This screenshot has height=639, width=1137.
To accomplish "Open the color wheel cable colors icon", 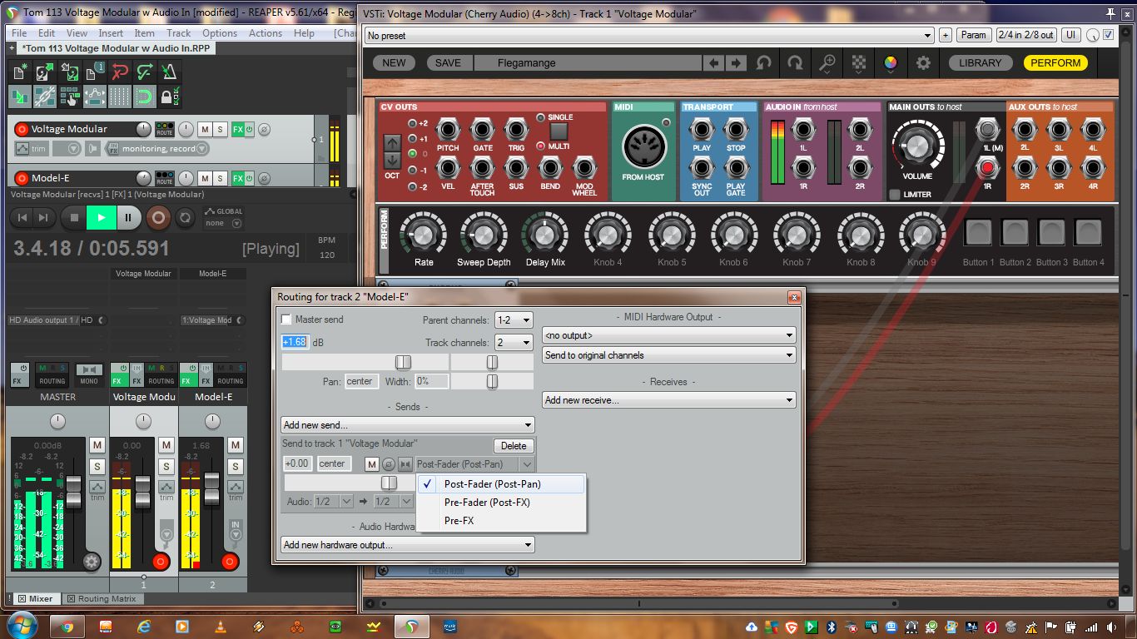I will click(891, 62).
